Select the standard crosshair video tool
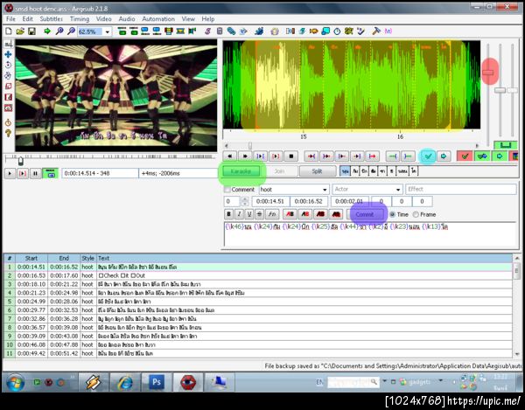 pyautogui.click(x=8, y=44)
